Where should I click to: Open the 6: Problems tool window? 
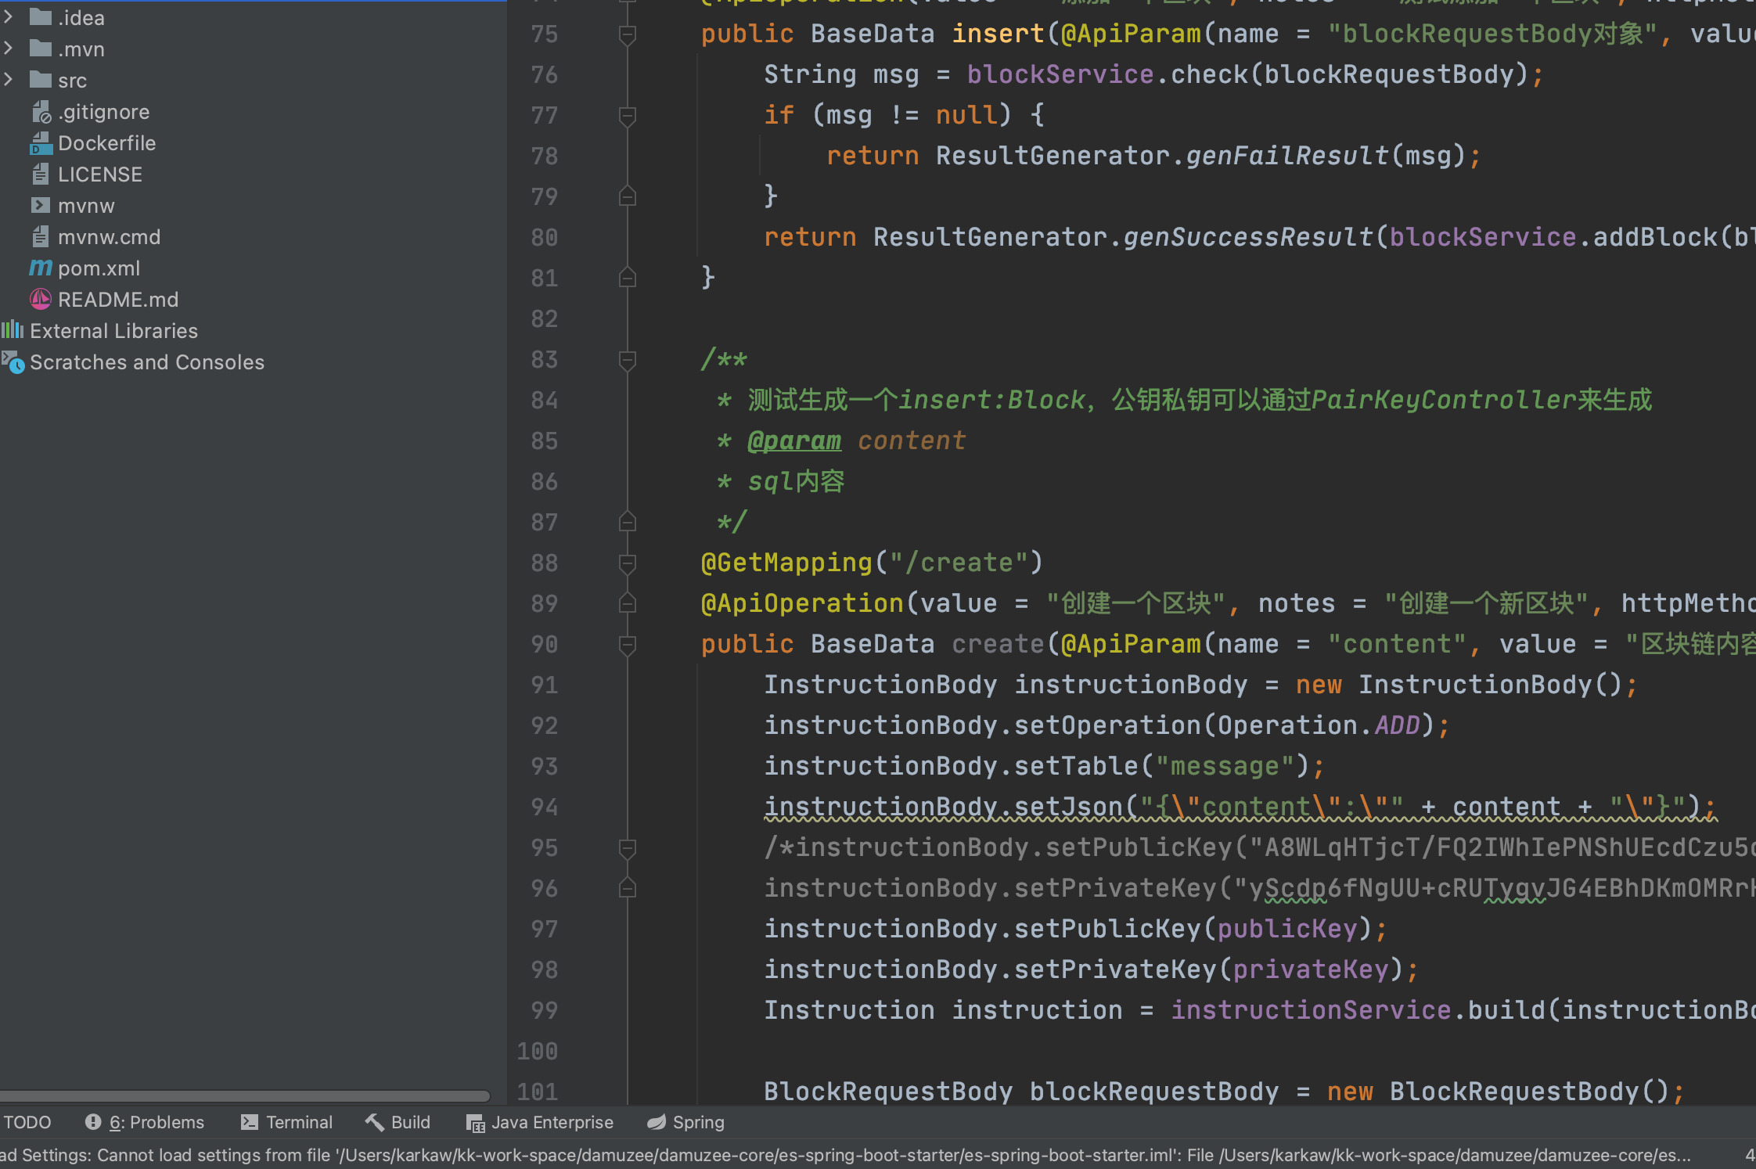click(144, 1122)
